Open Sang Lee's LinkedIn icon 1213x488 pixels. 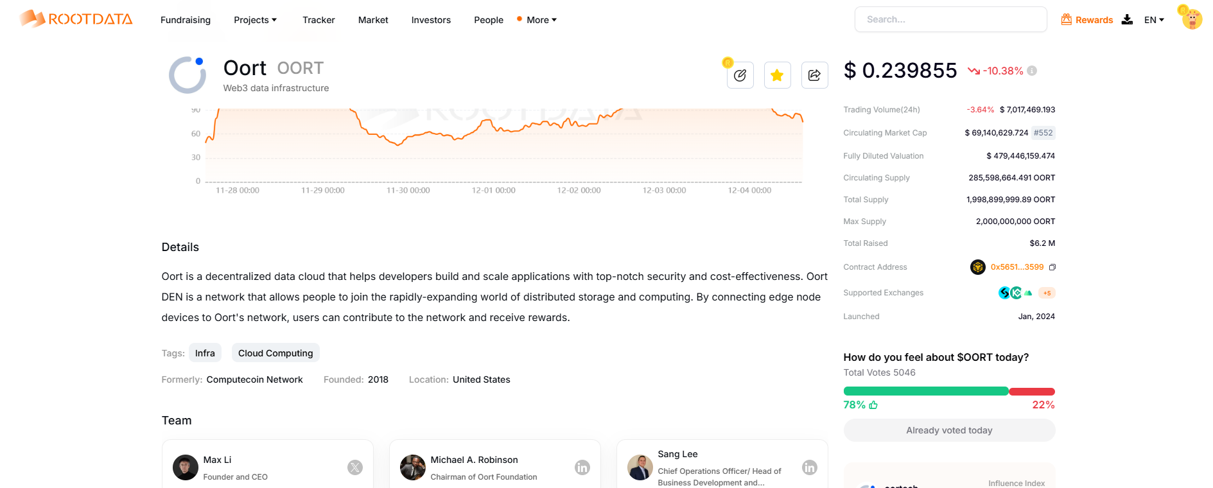(x=810, y=467)
